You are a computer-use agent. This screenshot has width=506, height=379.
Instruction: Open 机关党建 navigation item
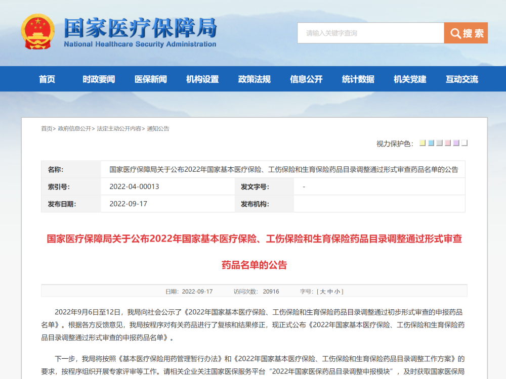point(410,79)
